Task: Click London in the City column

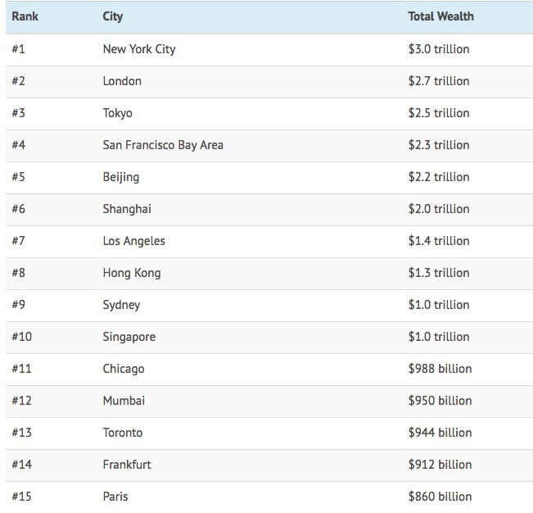Action: (x=122, y=81)
